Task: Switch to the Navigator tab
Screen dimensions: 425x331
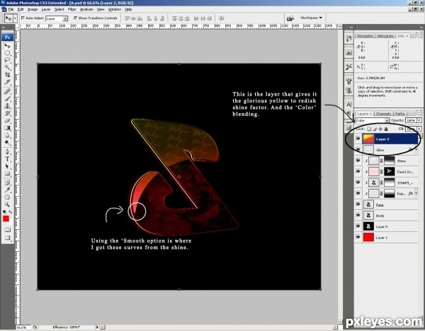Action: pos(365,36)
